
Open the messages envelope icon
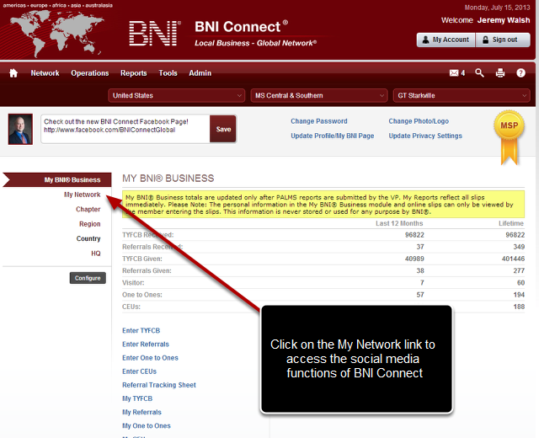tap(455, 73)
